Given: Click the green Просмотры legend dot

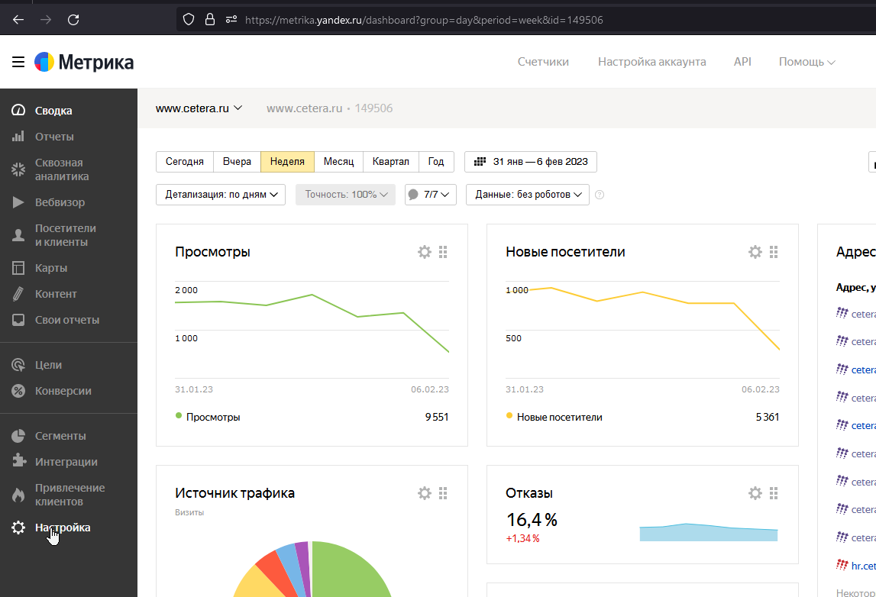Looking at the screenshot, I should (179, 416).
